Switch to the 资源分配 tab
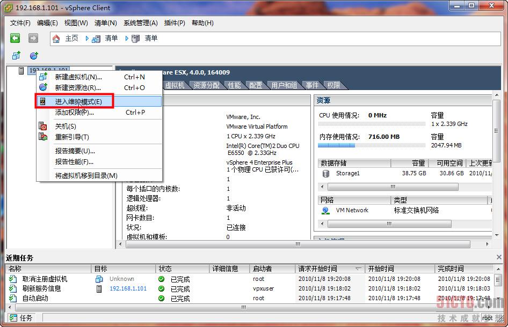Viewport: 508px width, 327px height. (206, 85)
